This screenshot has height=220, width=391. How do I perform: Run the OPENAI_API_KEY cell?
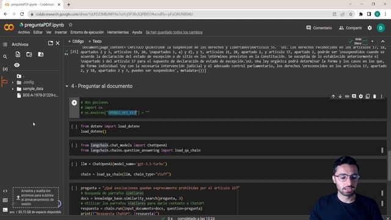coord(75,103)
